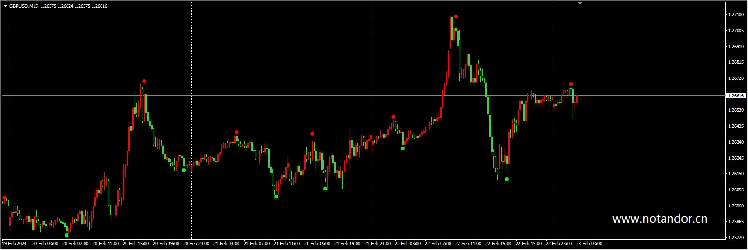This screenshot has height=250, width=748.
Task: Select the red dot above the 1.27100 peak
Action: point(456,17)
